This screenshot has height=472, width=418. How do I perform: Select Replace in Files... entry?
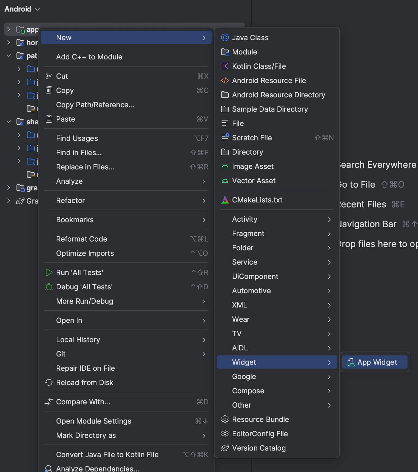(x=126, y=167)
